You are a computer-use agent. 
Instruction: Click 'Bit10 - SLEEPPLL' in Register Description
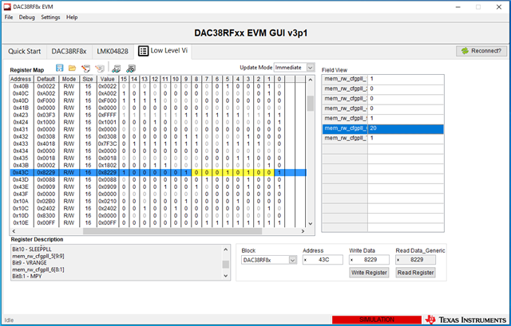(x=32, y=249)
